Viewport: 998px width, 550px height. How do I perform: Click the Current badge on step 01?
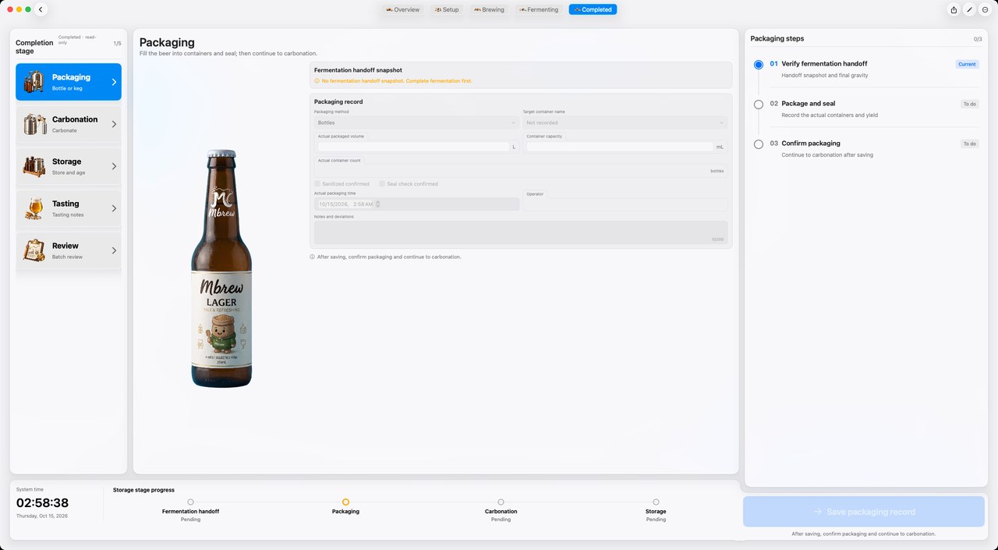click(967, 64)
